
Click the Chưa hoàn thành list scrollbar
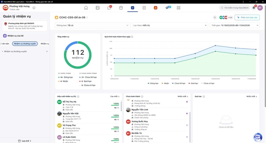[x=190, y=127]
